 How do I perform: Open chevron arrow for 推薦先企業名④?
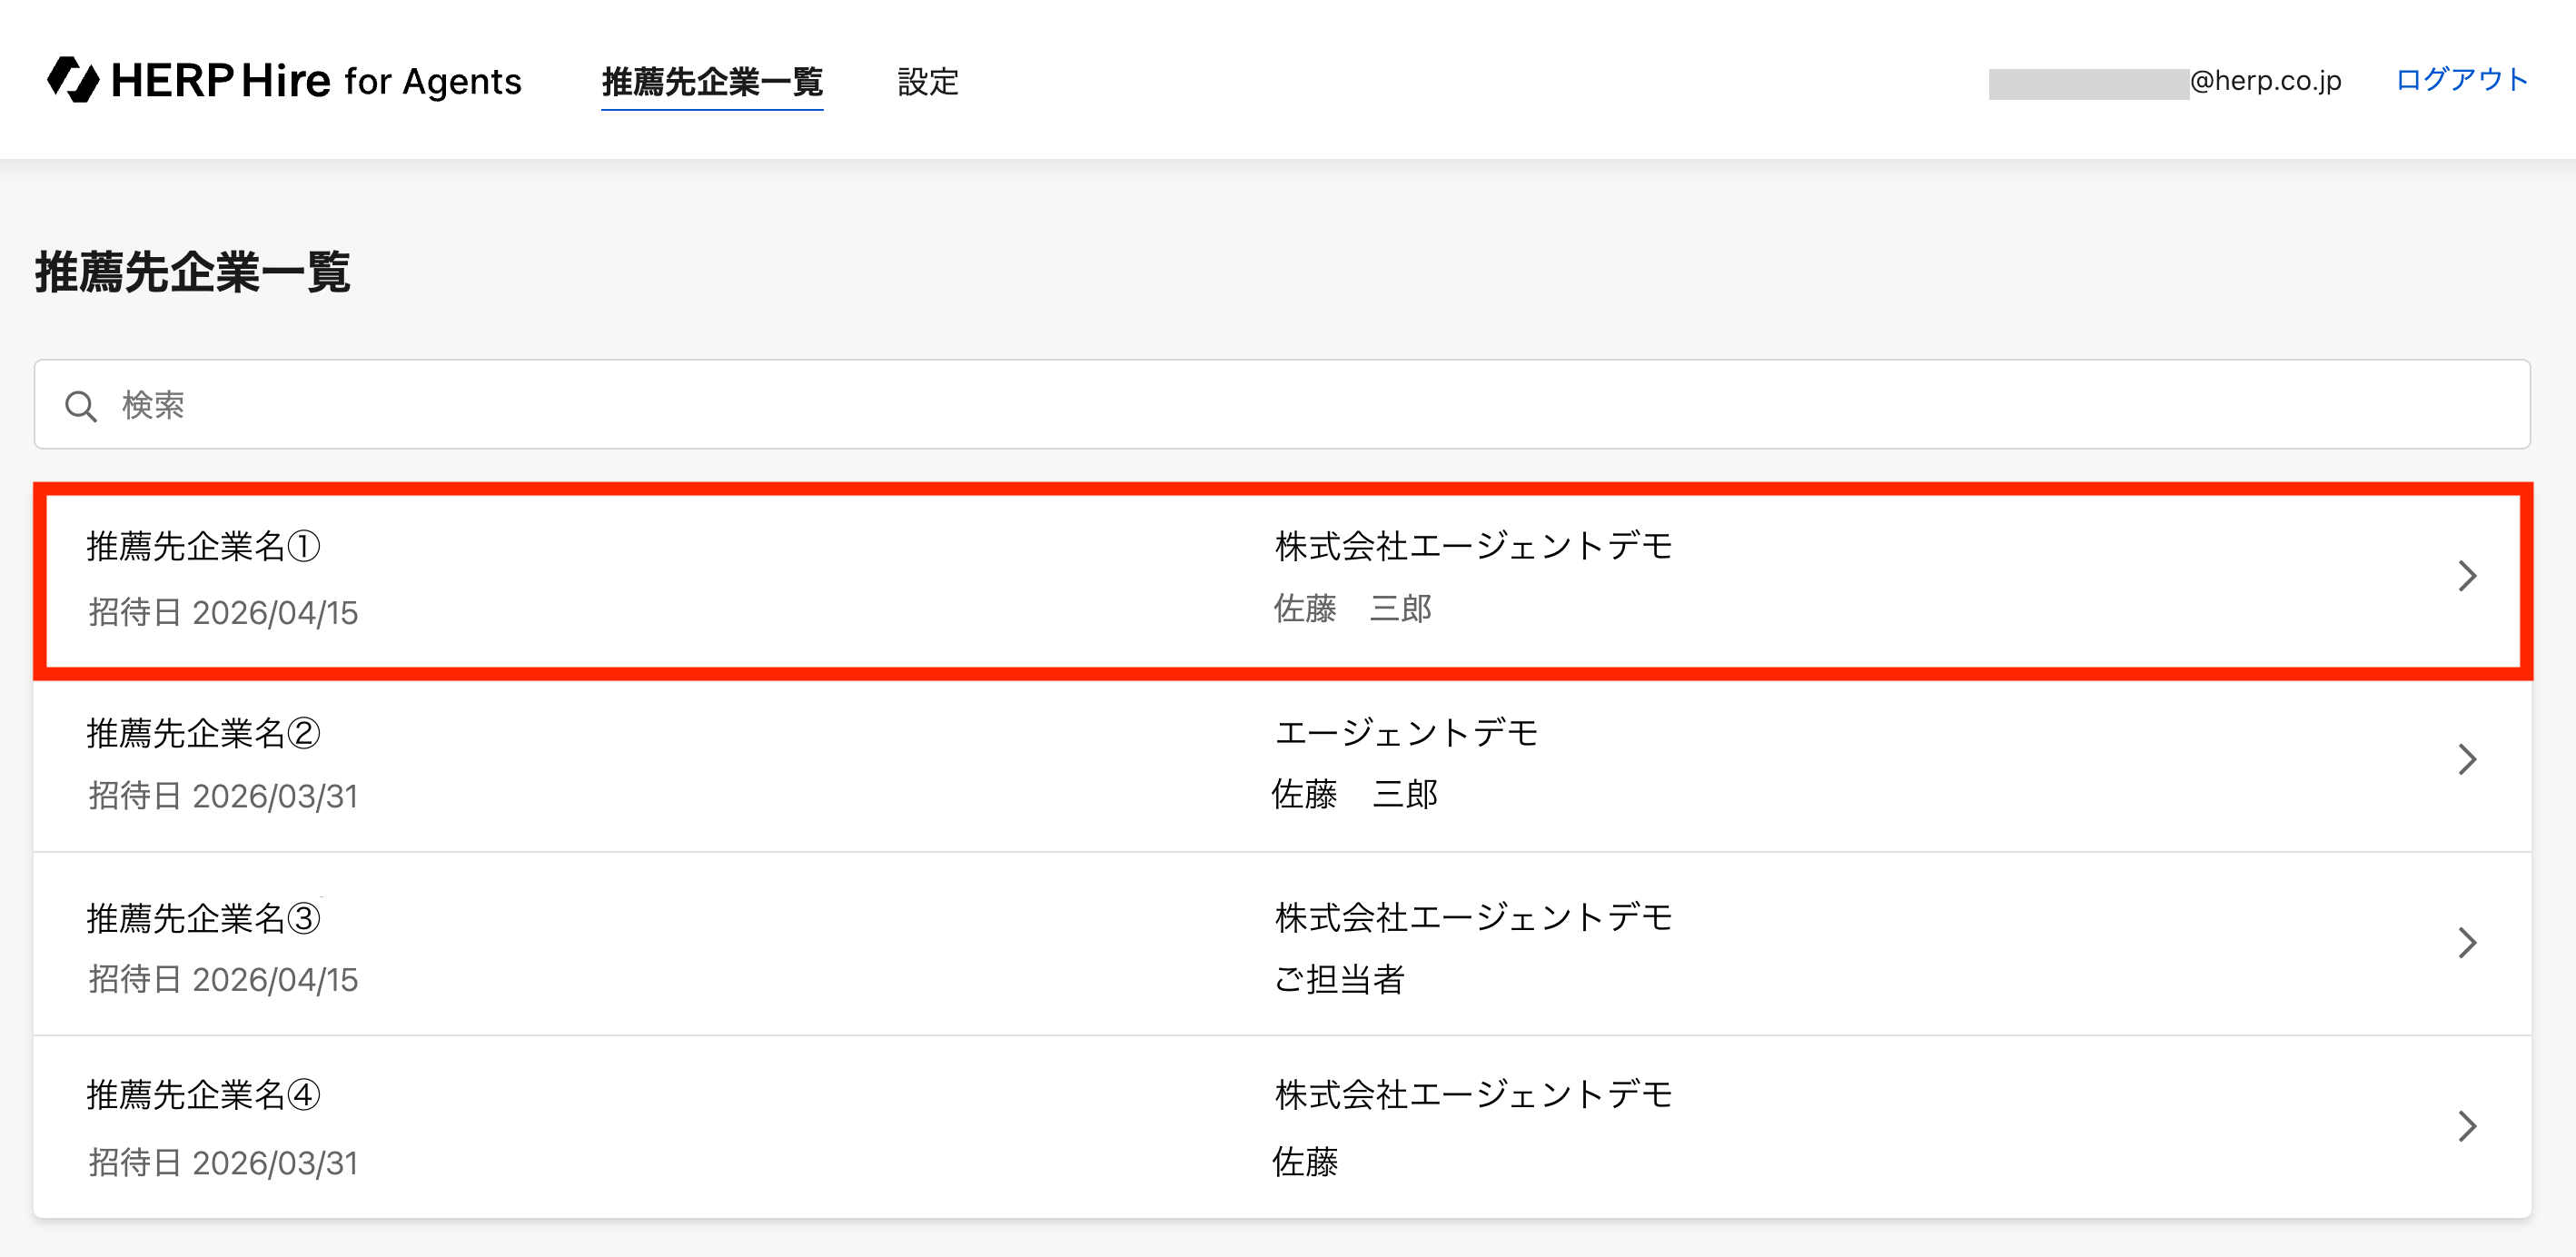pos(2467,1126)
